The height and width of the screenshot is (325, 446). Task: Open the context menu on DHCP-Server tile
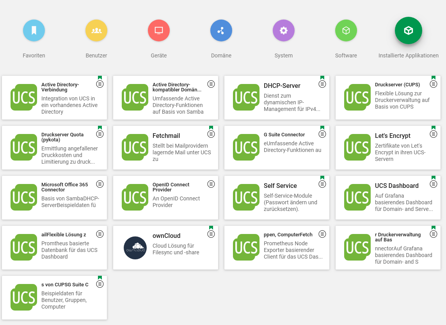[322, 84]
